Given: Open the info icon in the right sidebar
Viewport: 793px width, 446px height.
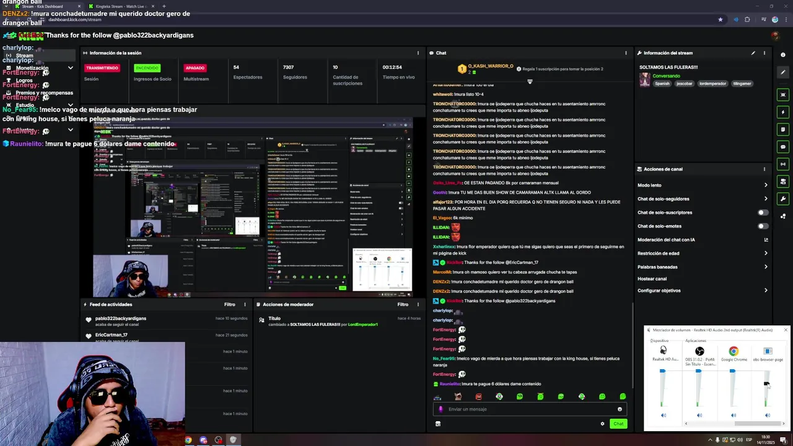Looking at the screenshot, I should pos(783,55).
